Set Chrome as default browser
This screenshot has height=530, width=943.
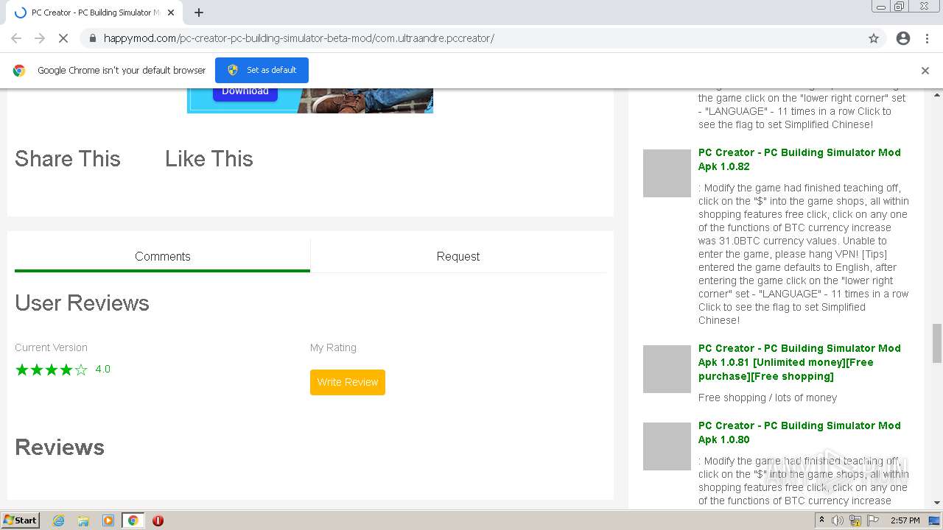262,70
